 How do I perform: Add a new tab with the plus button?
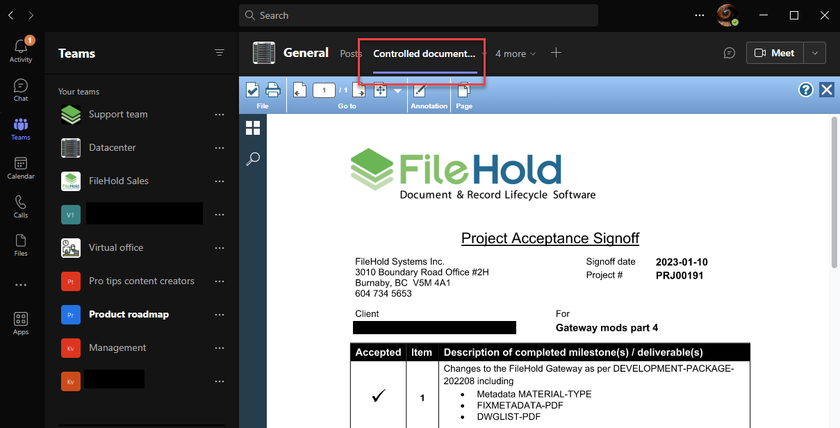[555, 53]
